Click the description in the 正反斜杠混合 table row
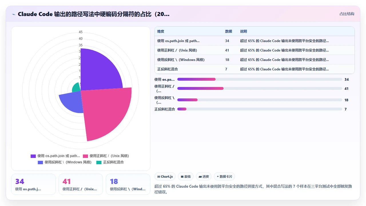Viewport: 366px width, 206px height. 285,69
